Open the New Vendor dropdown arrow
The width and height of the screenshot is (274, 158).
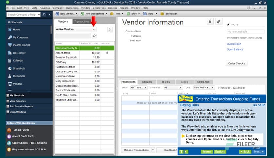(76, 14)
